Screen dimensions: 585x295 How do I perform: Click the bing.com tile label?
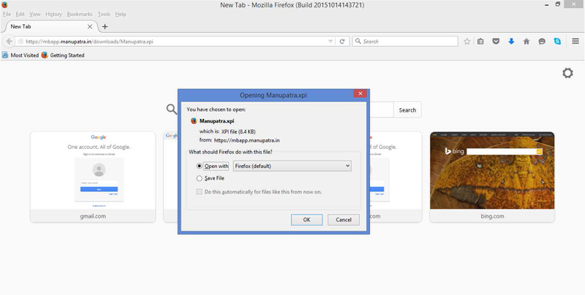pos(492,216)
